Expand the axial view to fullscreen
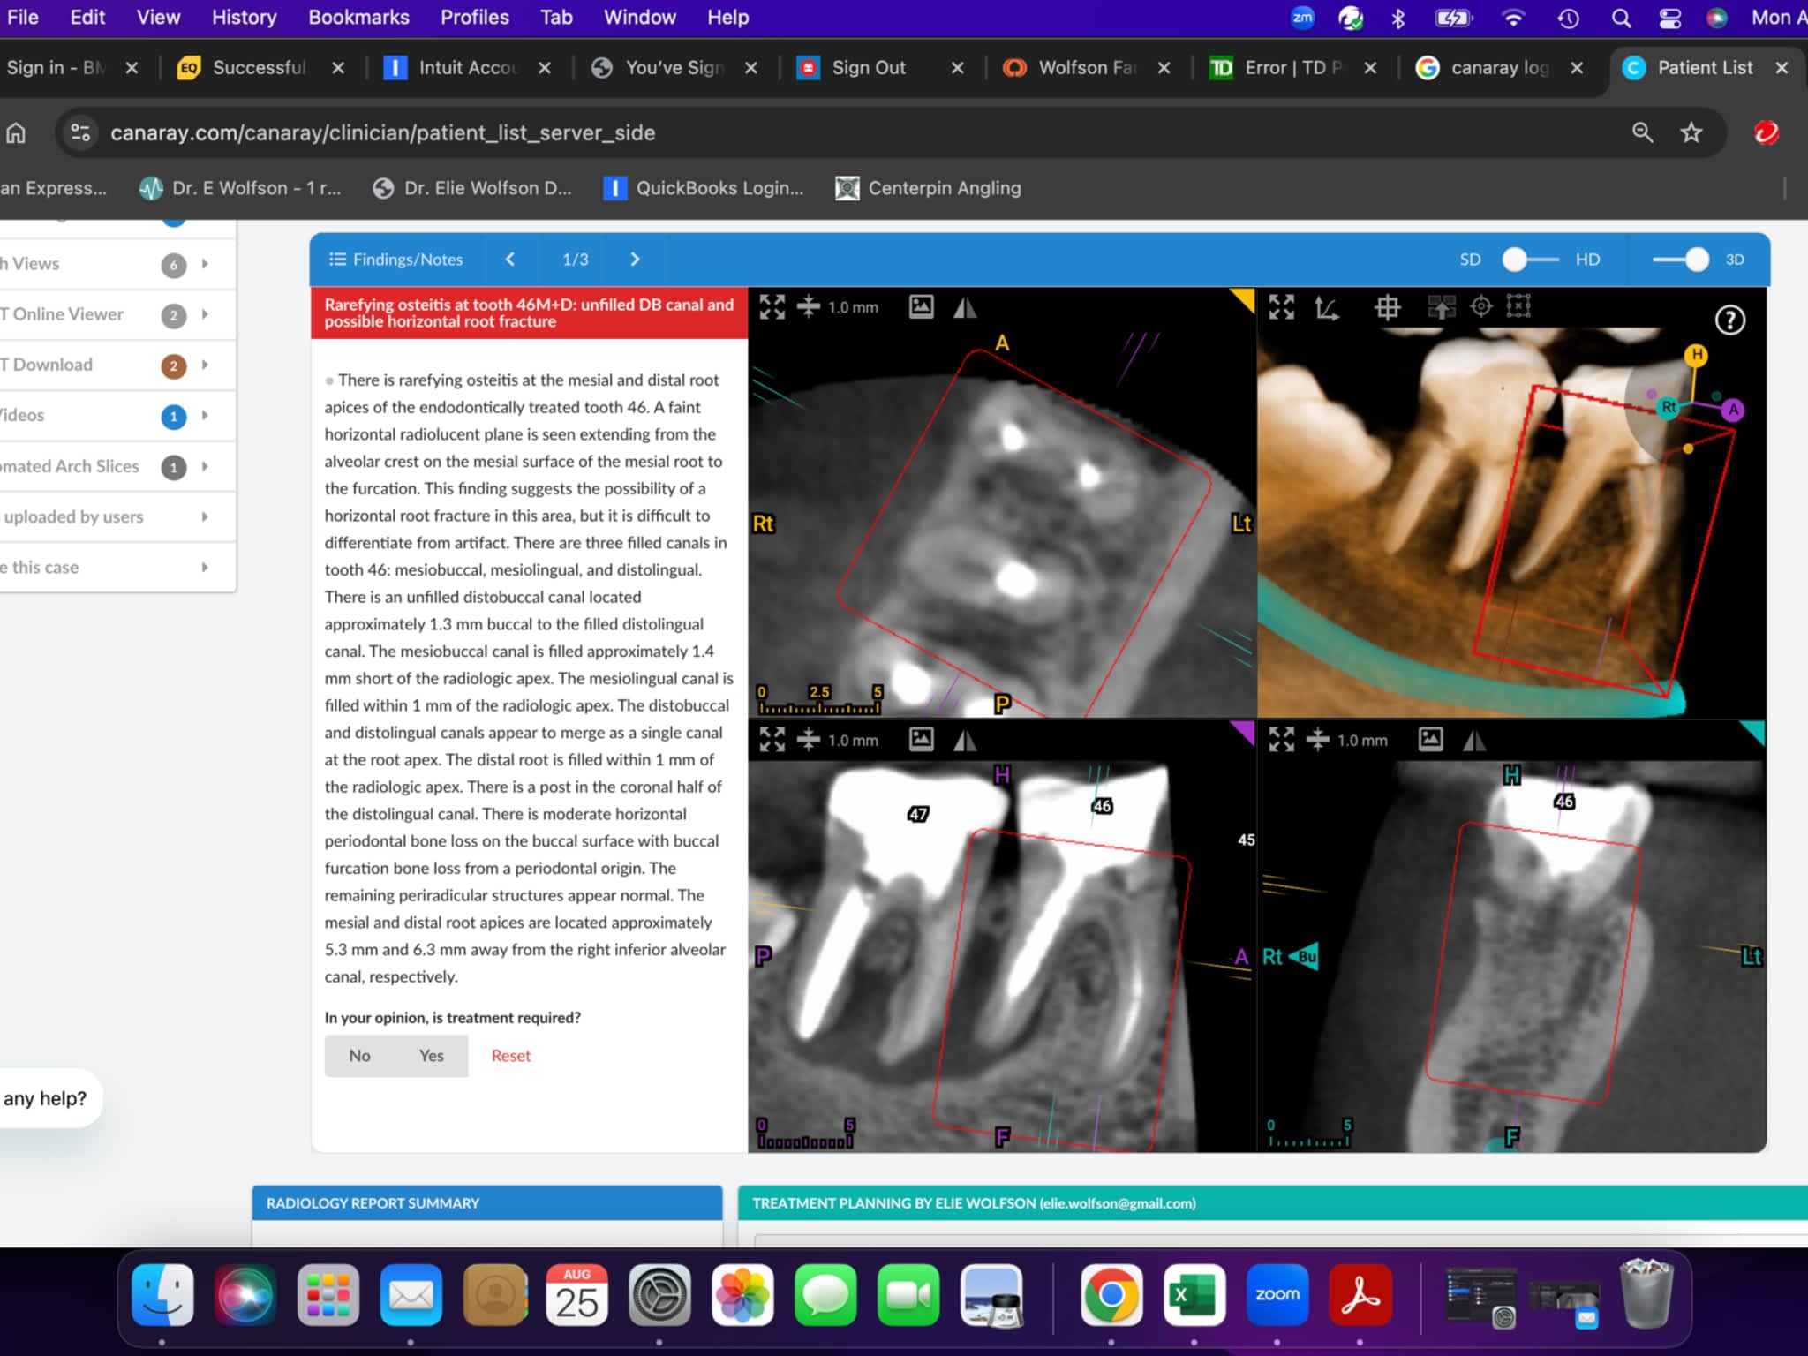1808x1356 pixels. point(772,307)
